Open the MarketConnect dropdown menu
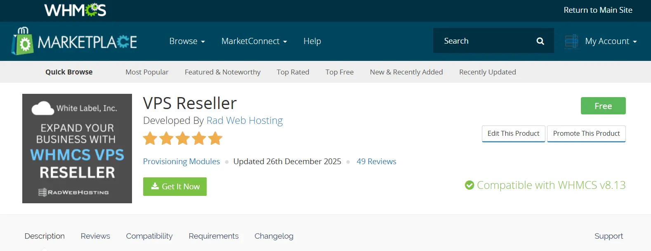 click(254, 41)
